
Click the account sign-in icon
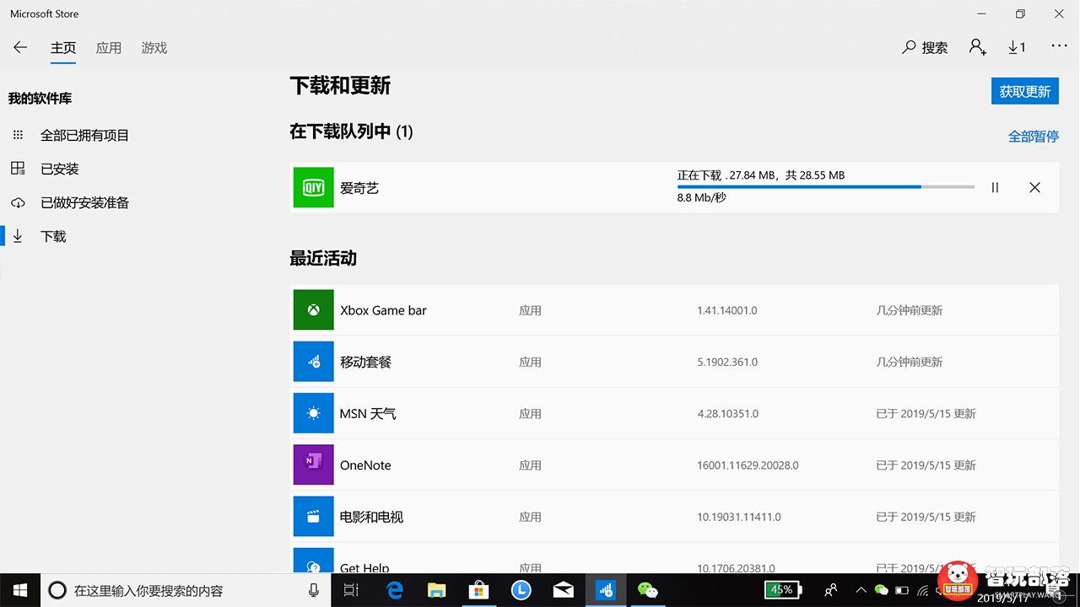coord(977,47)
